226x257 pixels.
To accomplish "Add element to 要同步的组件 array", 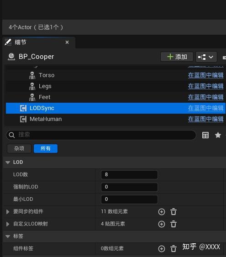I will [162, 212].
